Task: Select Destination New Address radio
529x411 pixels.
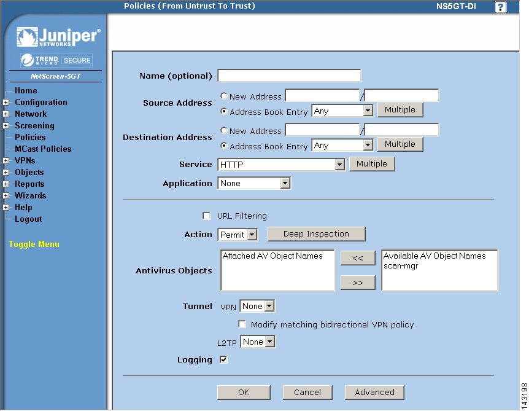Action: 223,130
